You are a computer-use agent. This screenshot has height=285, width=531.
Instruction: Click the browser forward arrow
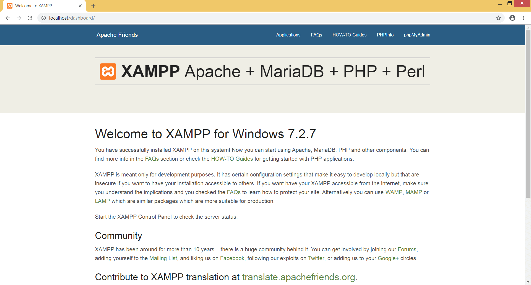coord(19,18)
